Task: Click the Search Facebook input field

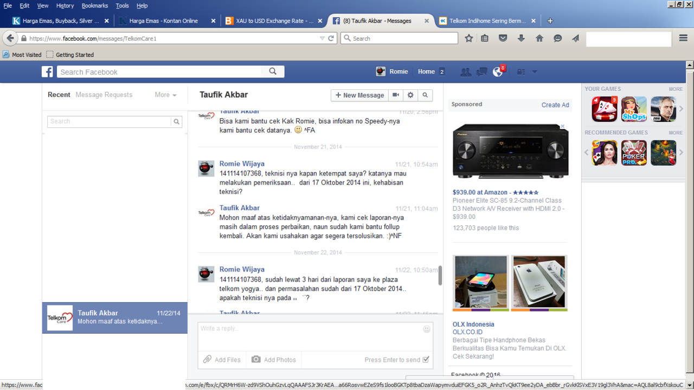Action: pos(160,71)
